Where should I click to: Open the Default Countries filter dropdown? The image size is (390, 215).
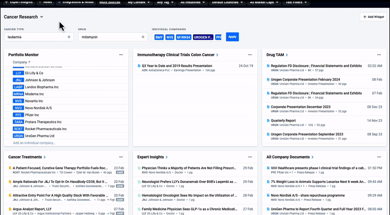point(227,2)
